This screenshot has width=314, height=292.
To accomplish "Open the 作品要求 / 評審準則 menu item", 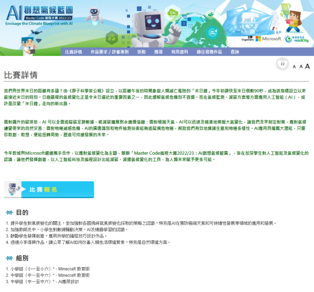I will (109, 52).
